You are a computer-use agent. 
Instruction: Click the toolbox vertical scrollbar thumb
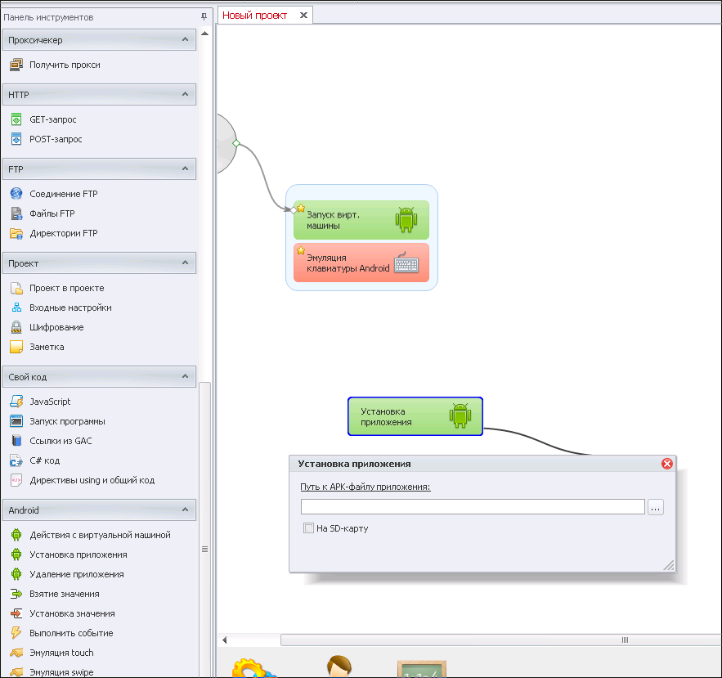tap(205, 530)
